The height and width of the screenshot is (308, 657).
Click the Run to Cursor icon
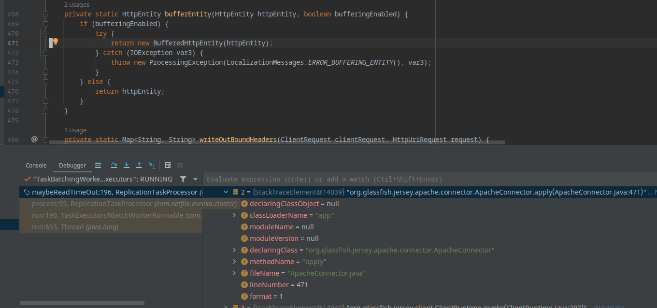pyautogui.click(x=152, y=165)
